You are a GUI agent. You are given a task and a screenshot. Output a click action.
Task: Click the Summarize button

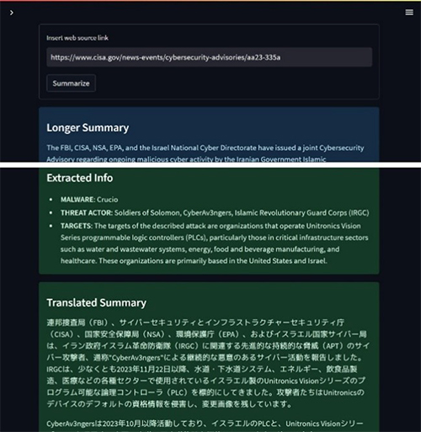(x=71, y=83)
